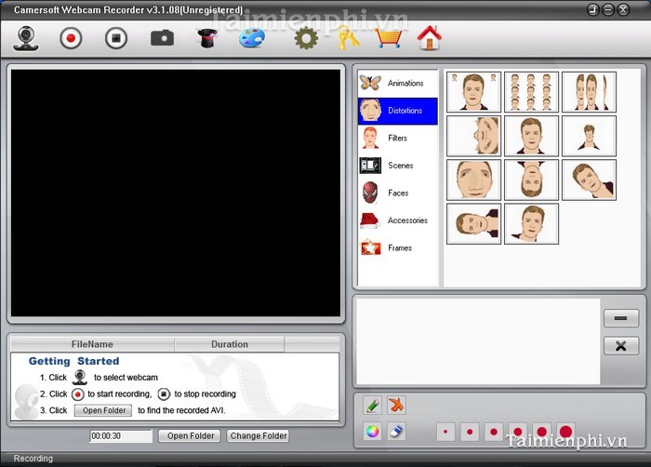Select the Animations effects category
The height and width of the screenshot is (467, 651).
tap(398, 83)
